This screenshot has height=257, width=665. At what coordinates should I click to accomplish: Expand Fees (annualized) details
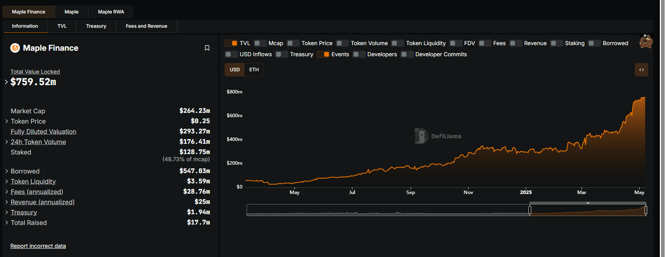[7, 192]
